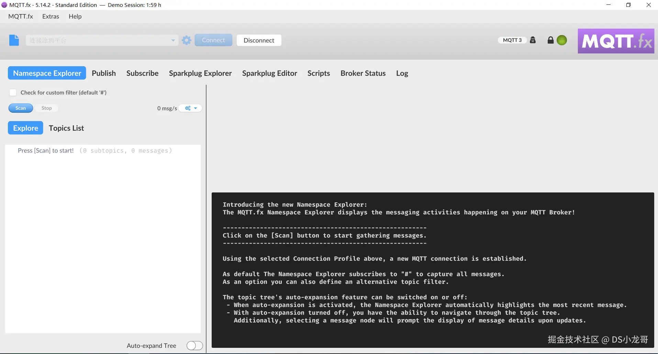Click the MQTT.fx app icon in title bar
The height and width of the screenshot is (354, 658).
pos(4,5)
